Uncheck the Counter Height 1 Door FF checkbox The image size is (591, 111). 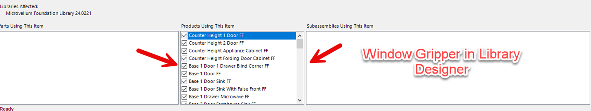(184, 35)
